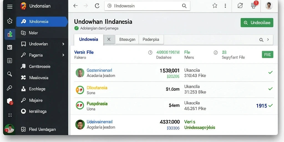
Task: Expand tab bar with right chevron
Action: click(268, 40)
